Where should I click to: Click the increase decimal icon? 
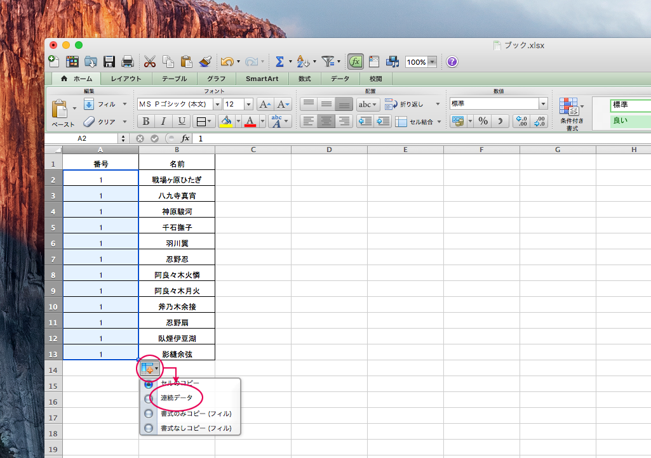coord(521,121)
